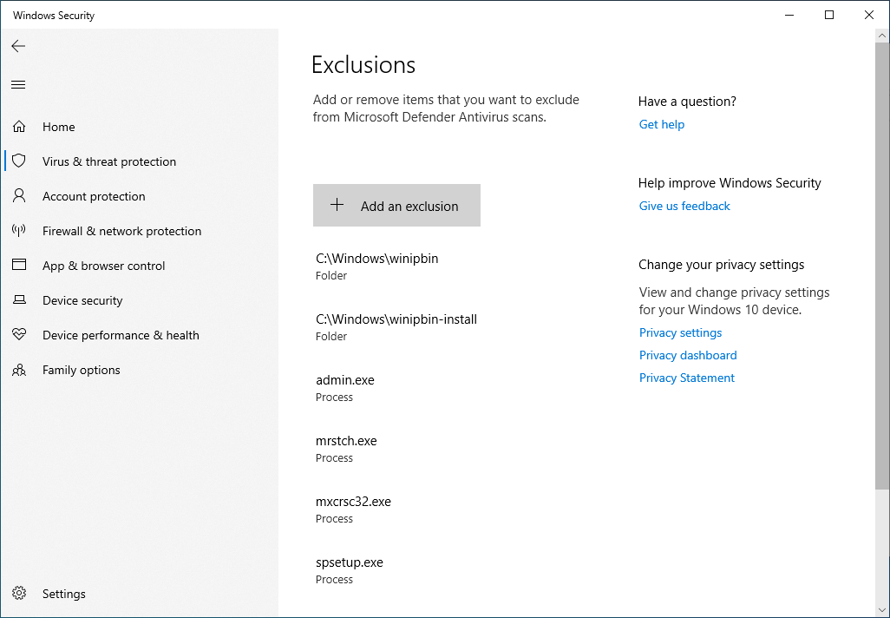Click the scrollbar up arrow
The height and width of the screenshot is (618, 890).
tap(882, 36)
